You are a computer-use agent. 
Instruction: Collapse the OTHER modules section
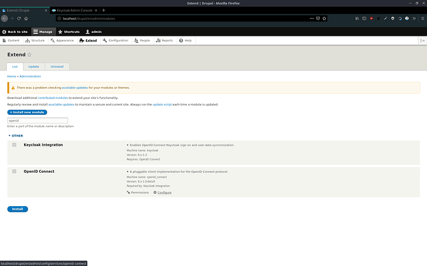pos(16,136)
